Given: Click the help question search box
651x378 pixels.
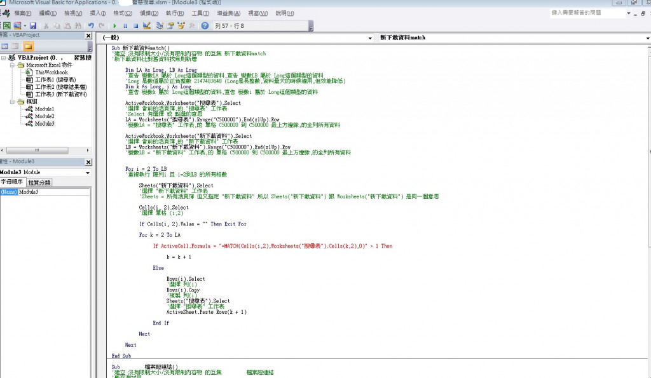Looking at the screenshot, I should [587, 13].
